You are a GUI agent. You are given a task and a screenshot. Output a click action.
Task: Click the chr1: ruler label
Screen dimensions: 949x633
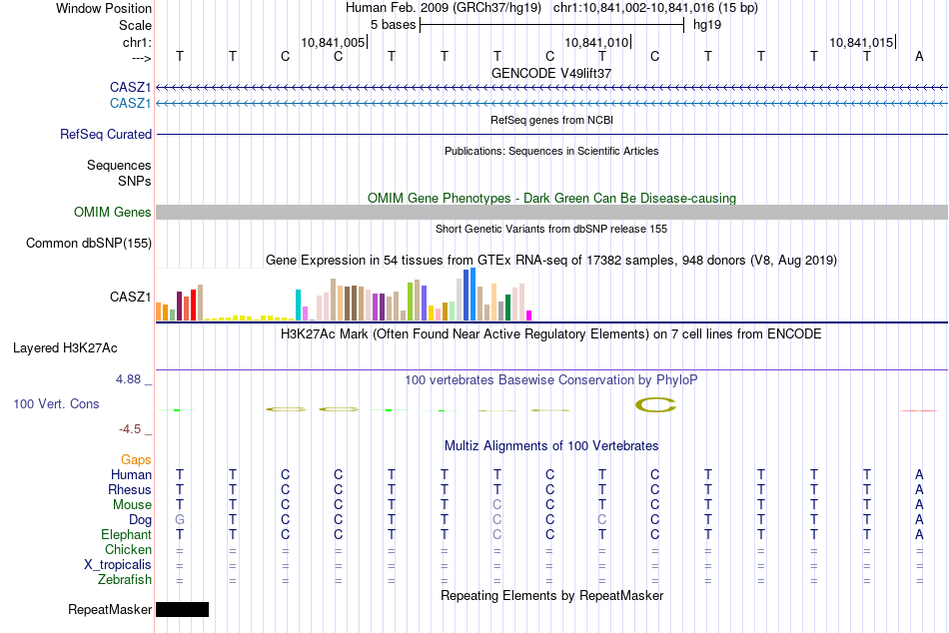pyautogui.click(x=138, y=42)
